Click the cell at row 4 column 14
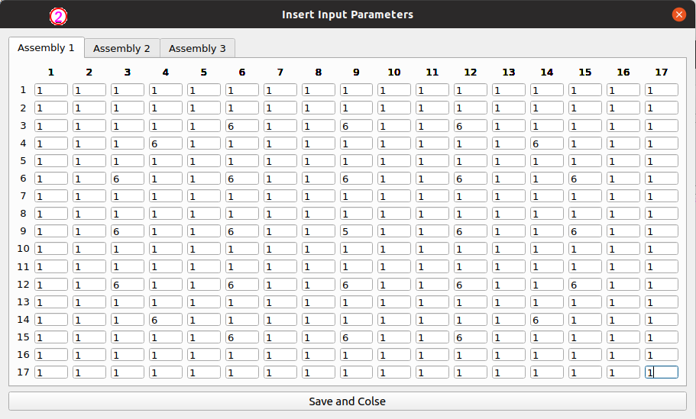Image resolution: width=696 pixels, height=419 pixels. coord(547,143)
